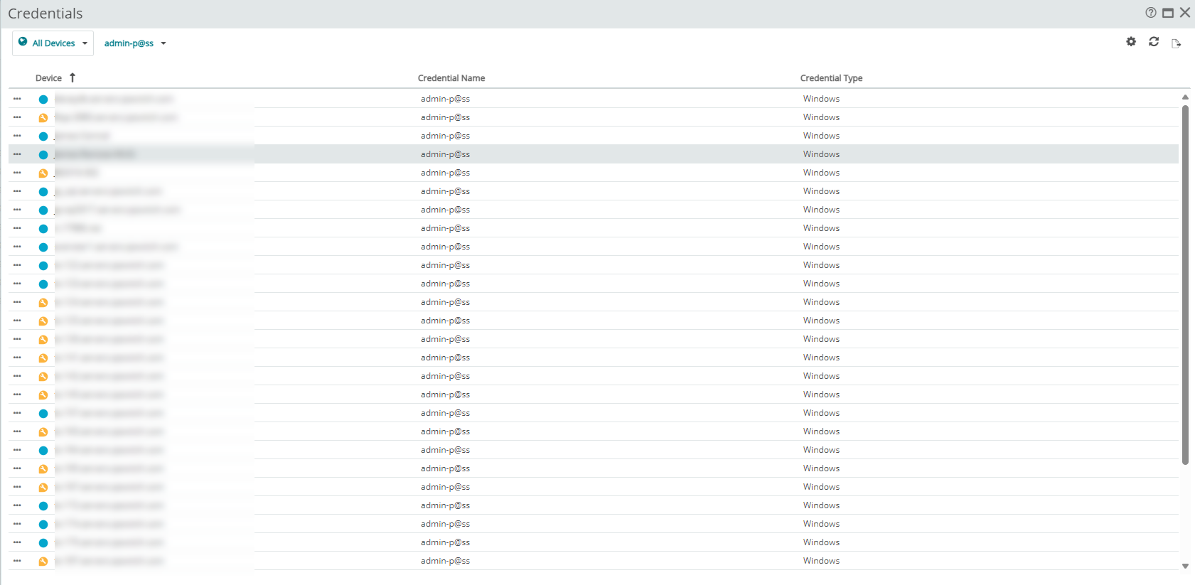The height and width of the screenshot is (585, 1195).
Task: Click the globe icon in All Devices button
Action: [x=23, y=42]
